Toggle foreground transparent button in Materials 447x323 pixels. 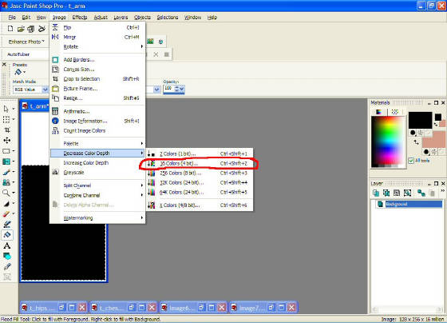[429, 133]
